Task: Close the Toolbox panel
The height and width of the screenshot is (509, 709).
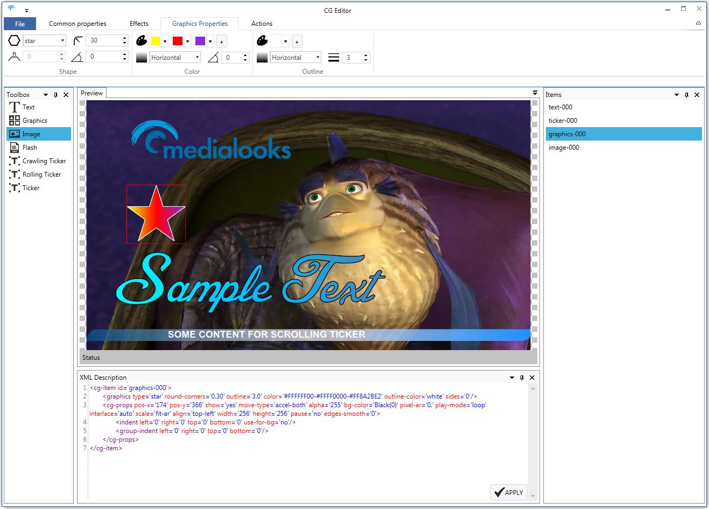Action: coord(66,95)
